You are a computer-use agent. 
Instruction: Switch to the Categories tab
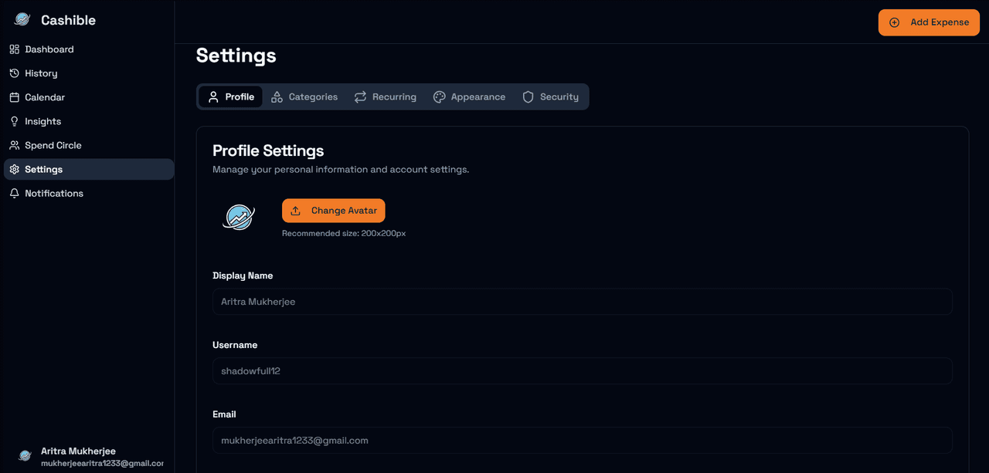[304, 96]
